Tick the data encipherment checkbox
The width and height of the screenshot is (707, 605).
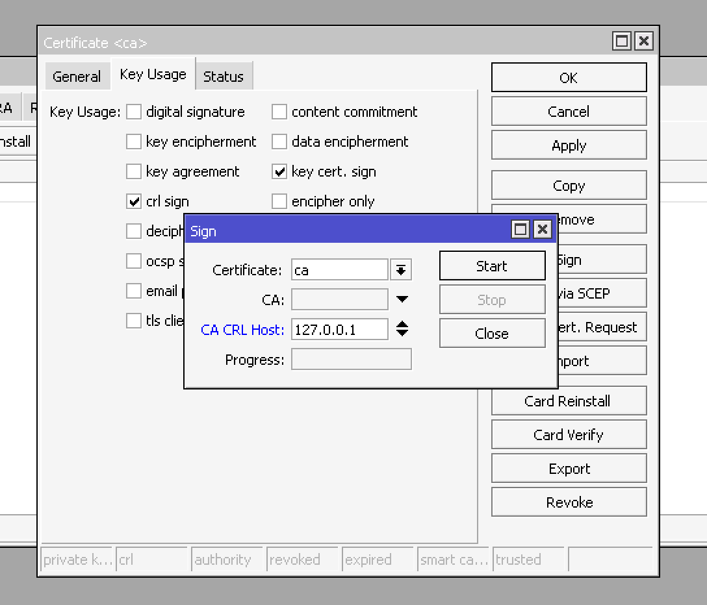click(x=279, y=142)
